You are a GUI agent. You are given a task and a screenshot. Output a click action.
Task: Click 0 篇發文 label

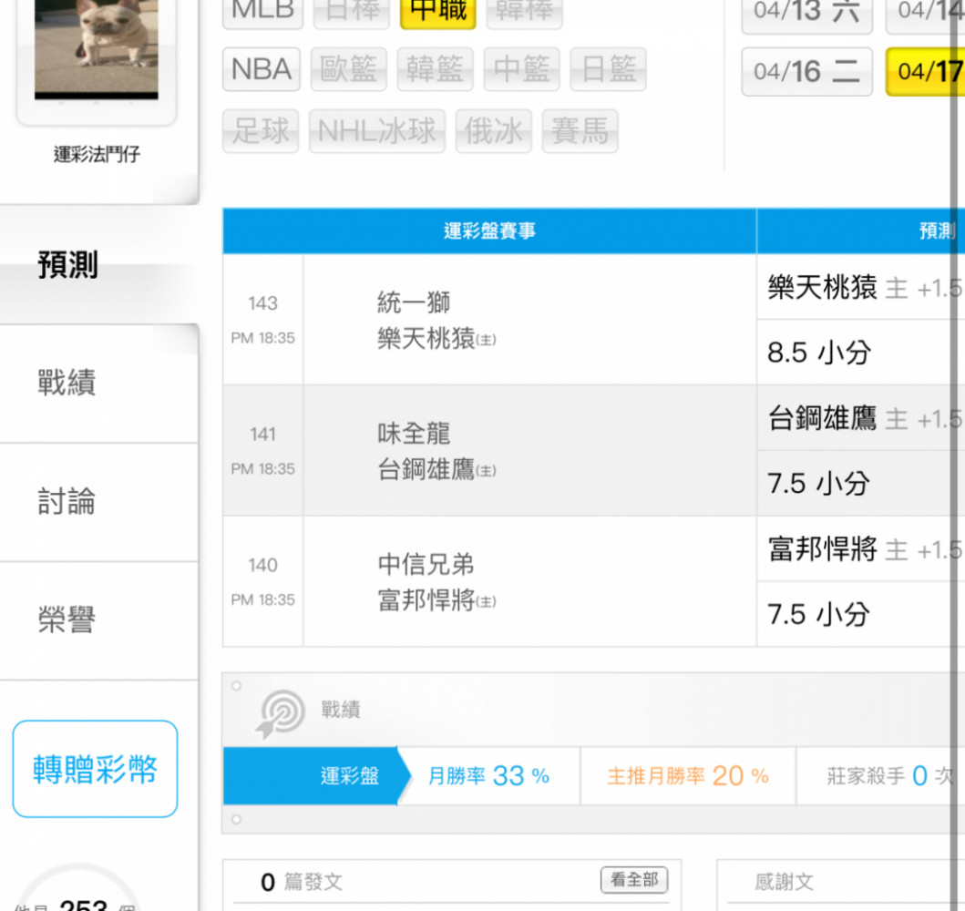coord(302,882)
